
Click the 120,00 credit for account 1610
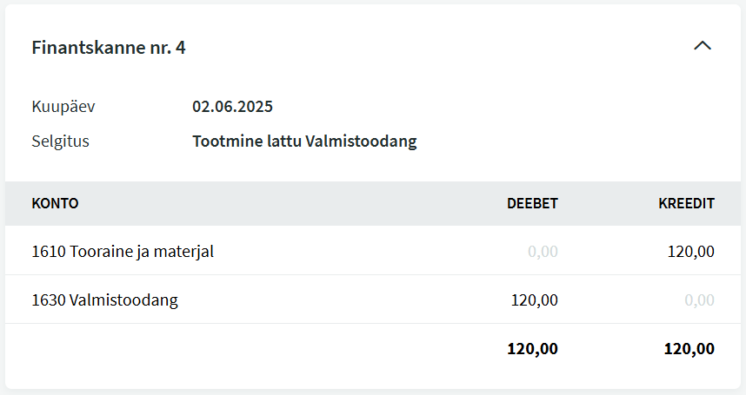[690, 251]
